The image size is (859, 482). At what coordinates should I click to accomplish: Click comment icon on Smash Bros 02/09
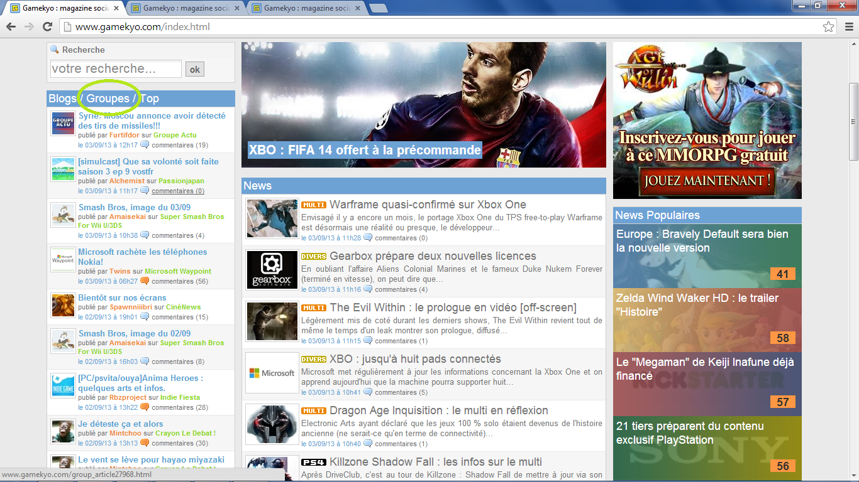[145, 361]
